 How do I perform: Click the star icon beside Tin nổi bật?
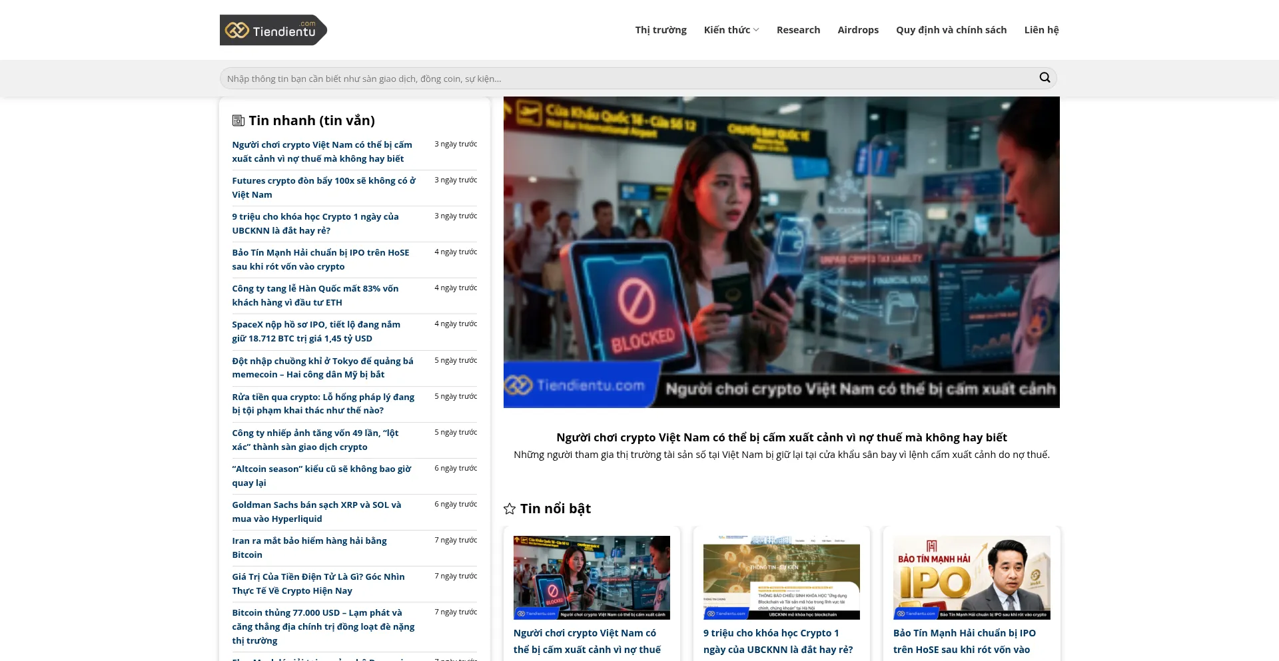[510, 509]
